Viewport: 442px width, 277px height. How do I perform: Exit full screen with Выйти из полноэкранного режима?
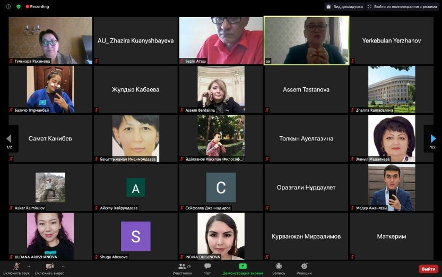click(x=402, y=6)
